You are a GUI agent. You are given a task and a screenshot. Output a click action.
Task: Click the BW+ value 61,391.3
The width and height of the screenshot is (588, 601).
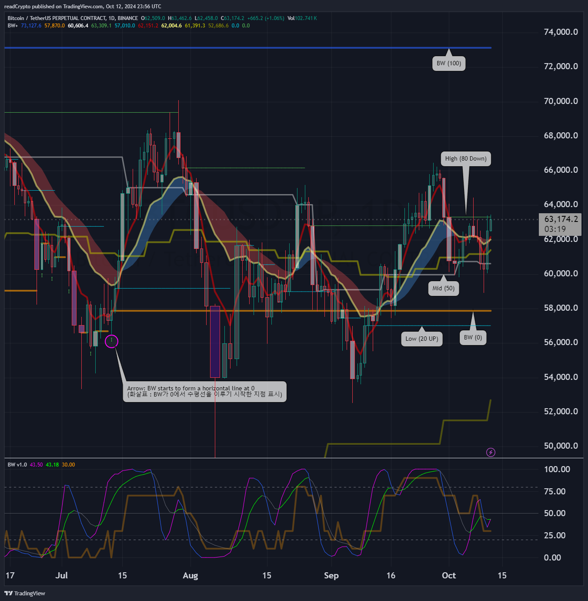[x=195, y=26]
